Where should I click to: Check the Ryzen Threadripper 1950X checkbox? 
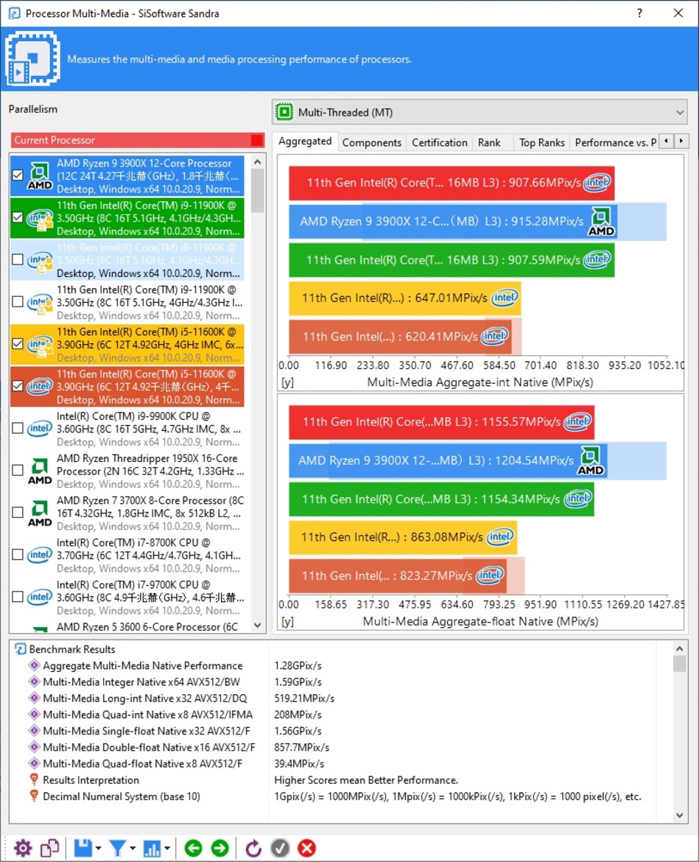tap(18, 471)
